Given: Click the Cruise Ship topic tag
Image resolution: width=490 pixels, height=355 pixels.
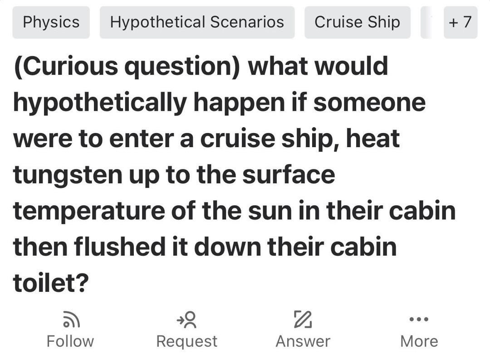Looking at the screenshot, I should (x=358, y=22).
